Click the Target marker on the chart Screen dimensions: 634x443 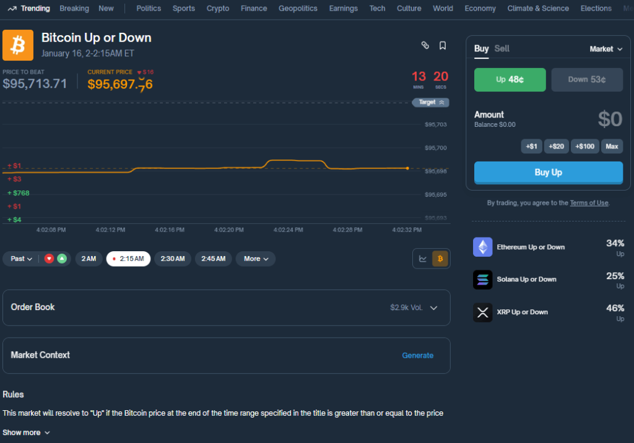click(x=430, y=102)
